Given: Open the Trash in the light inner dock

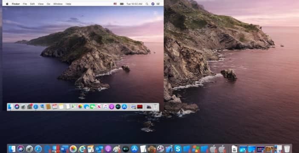Looking at the screenshot, I should [x=155, y=107].
